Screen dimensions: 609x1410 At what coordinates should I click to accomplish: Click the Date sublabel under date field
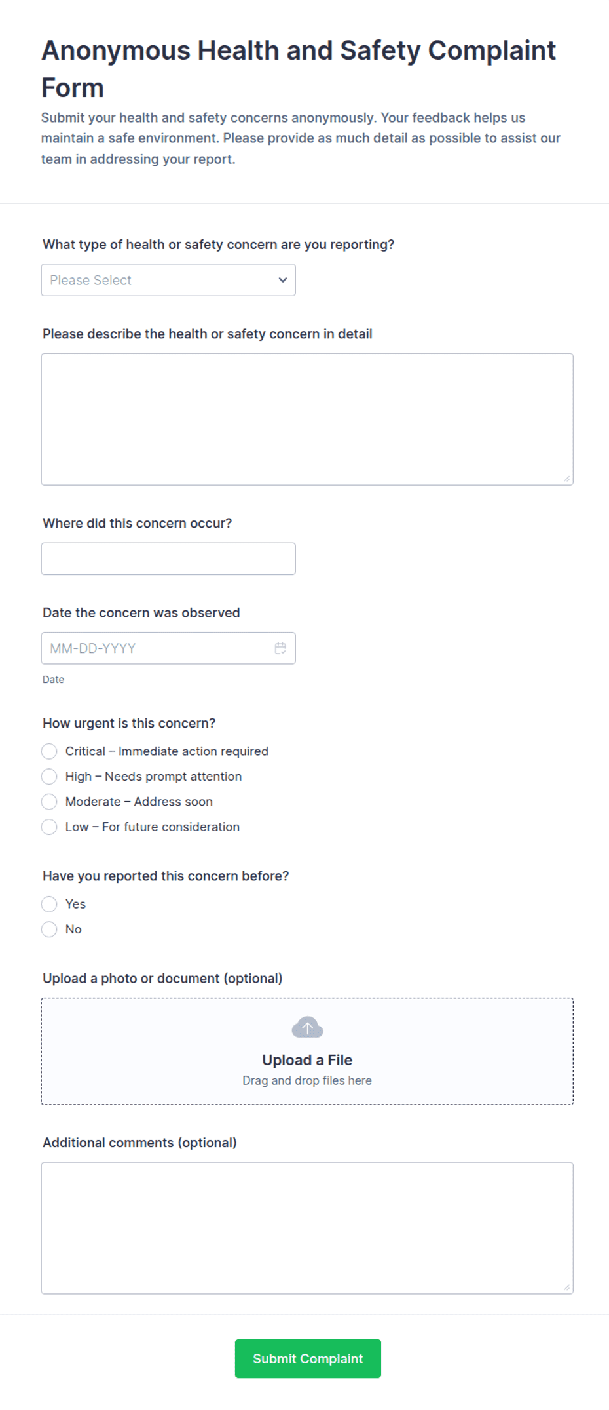[53, 680]
